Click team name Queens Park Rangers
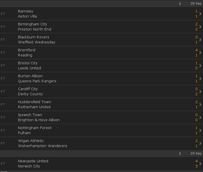 click(x=37, y=81)
